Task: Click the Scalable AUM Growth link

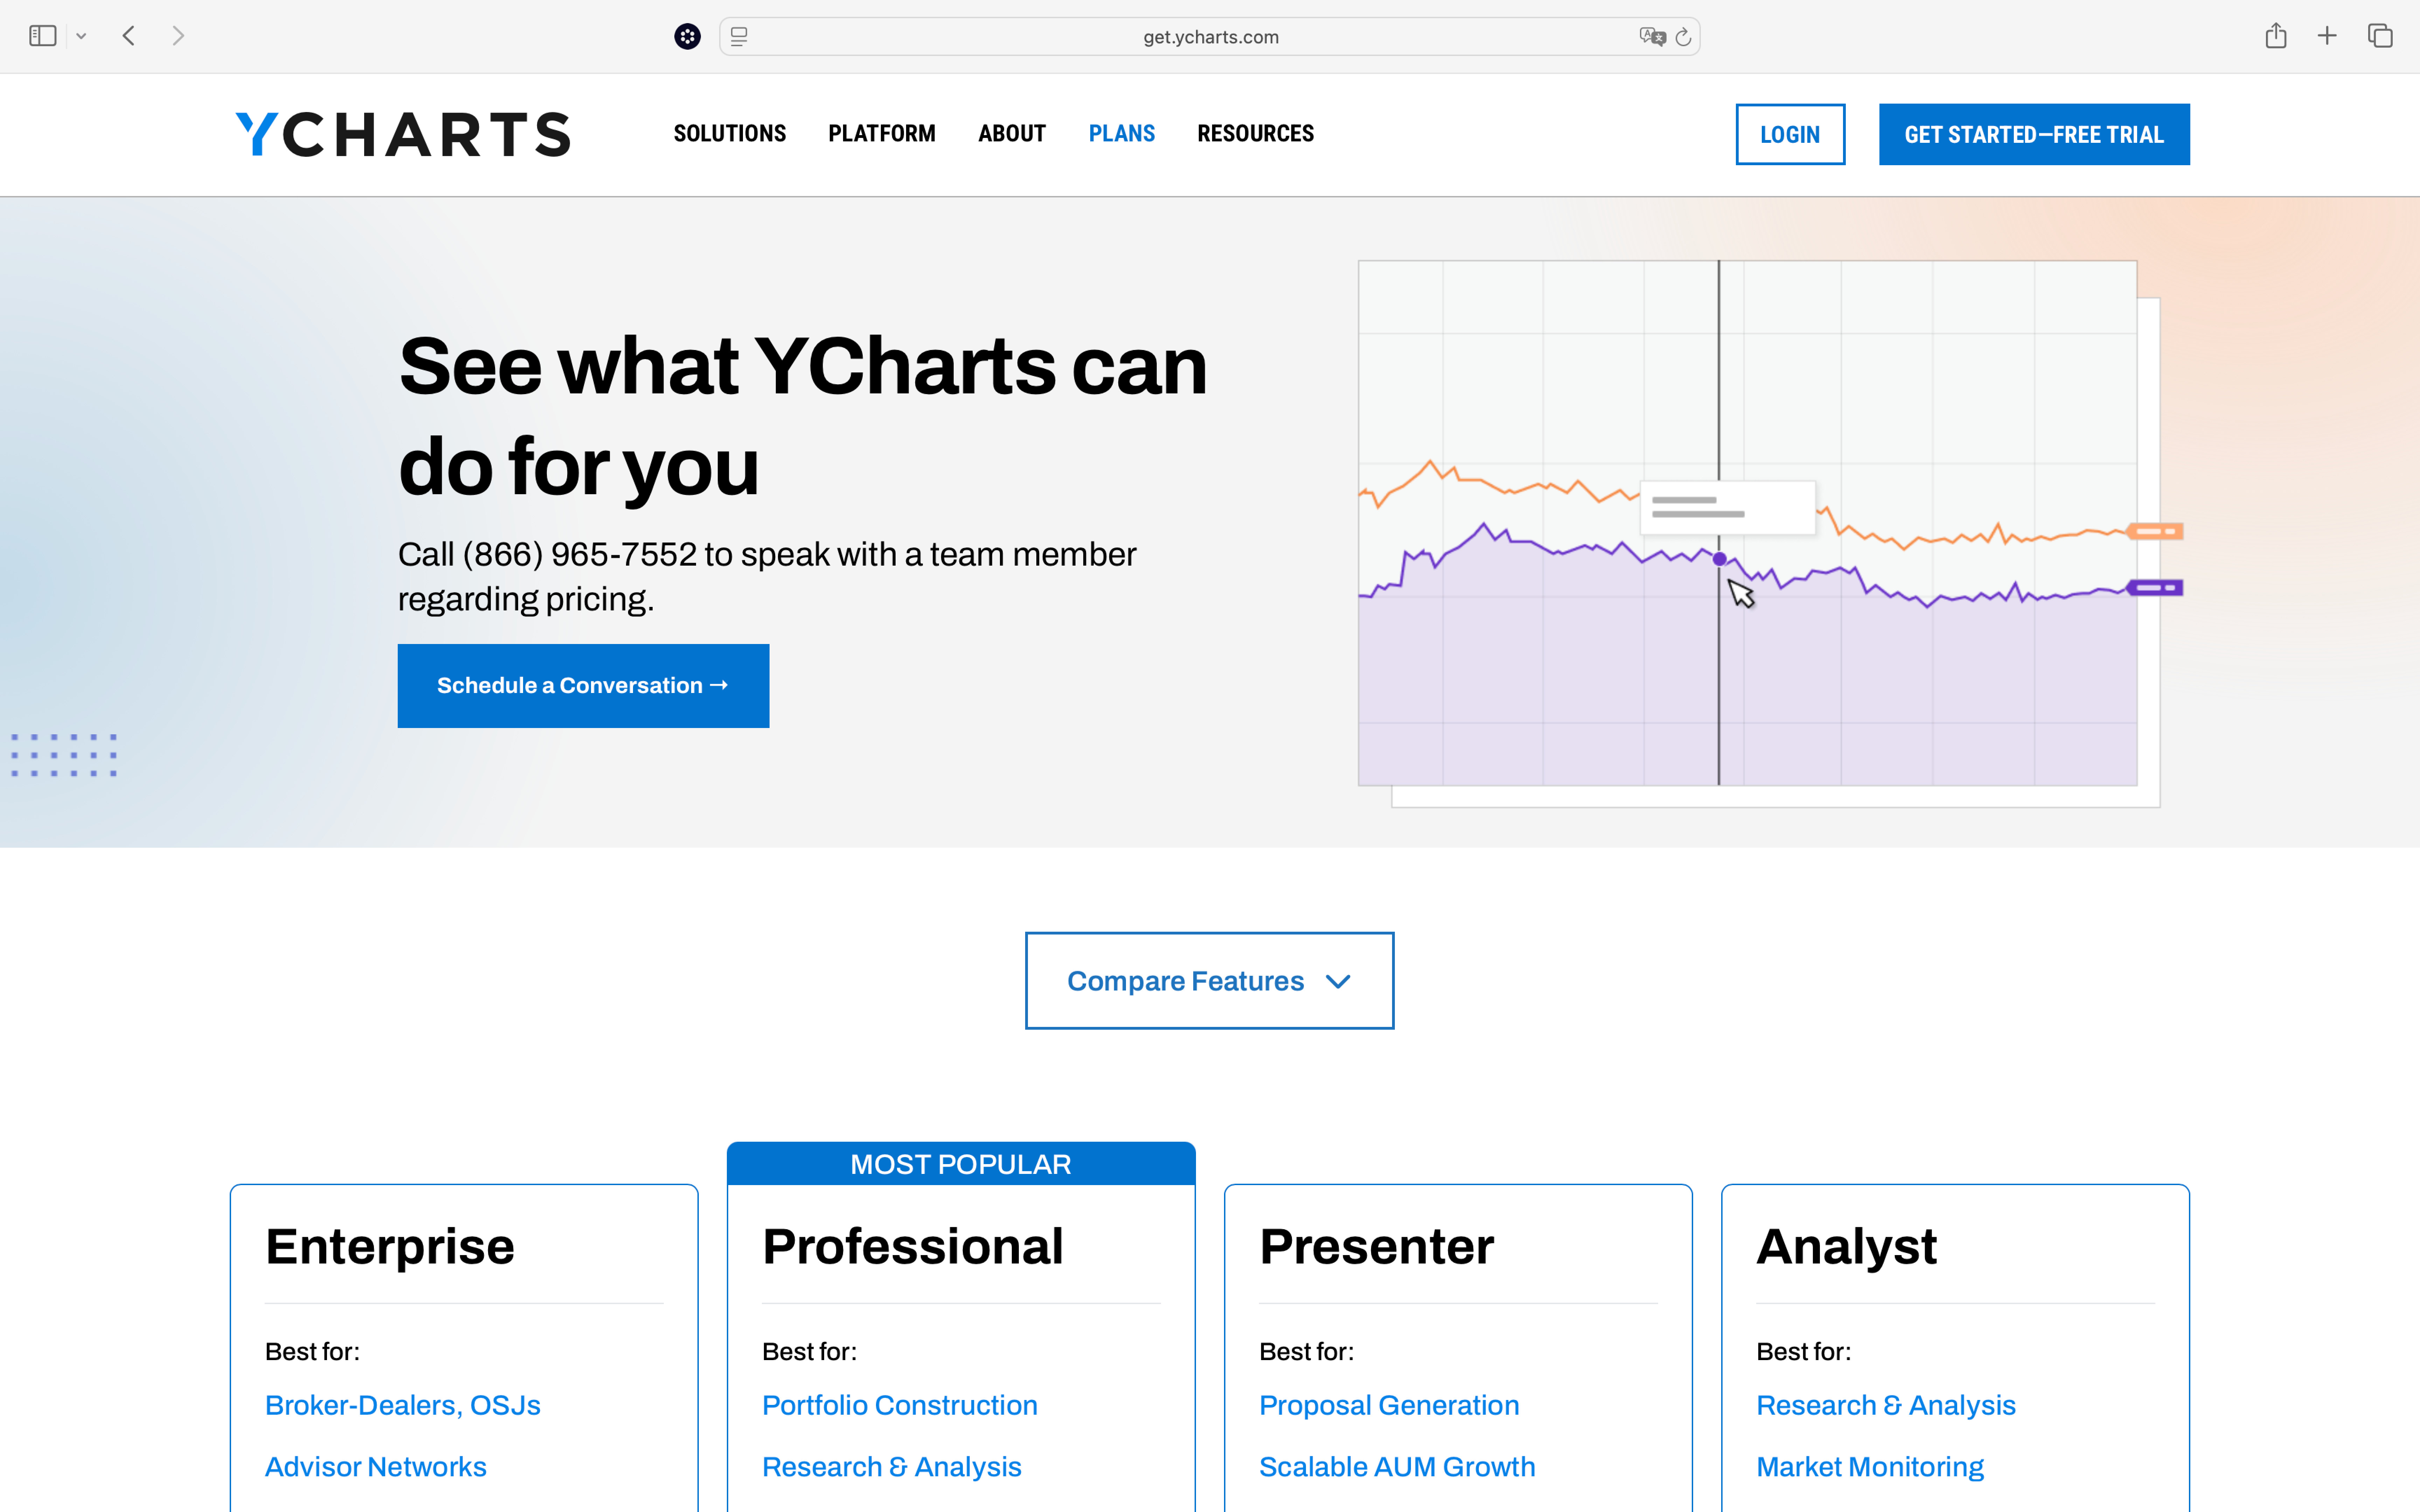Action: [x=1397, y=1467]
